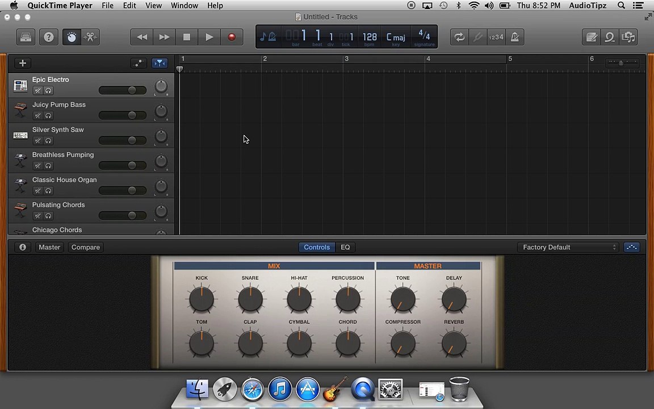The width and height of the screenshot is (654, 409).
Task: Switch to the EQ tab
Action: [x=345, y=247]
